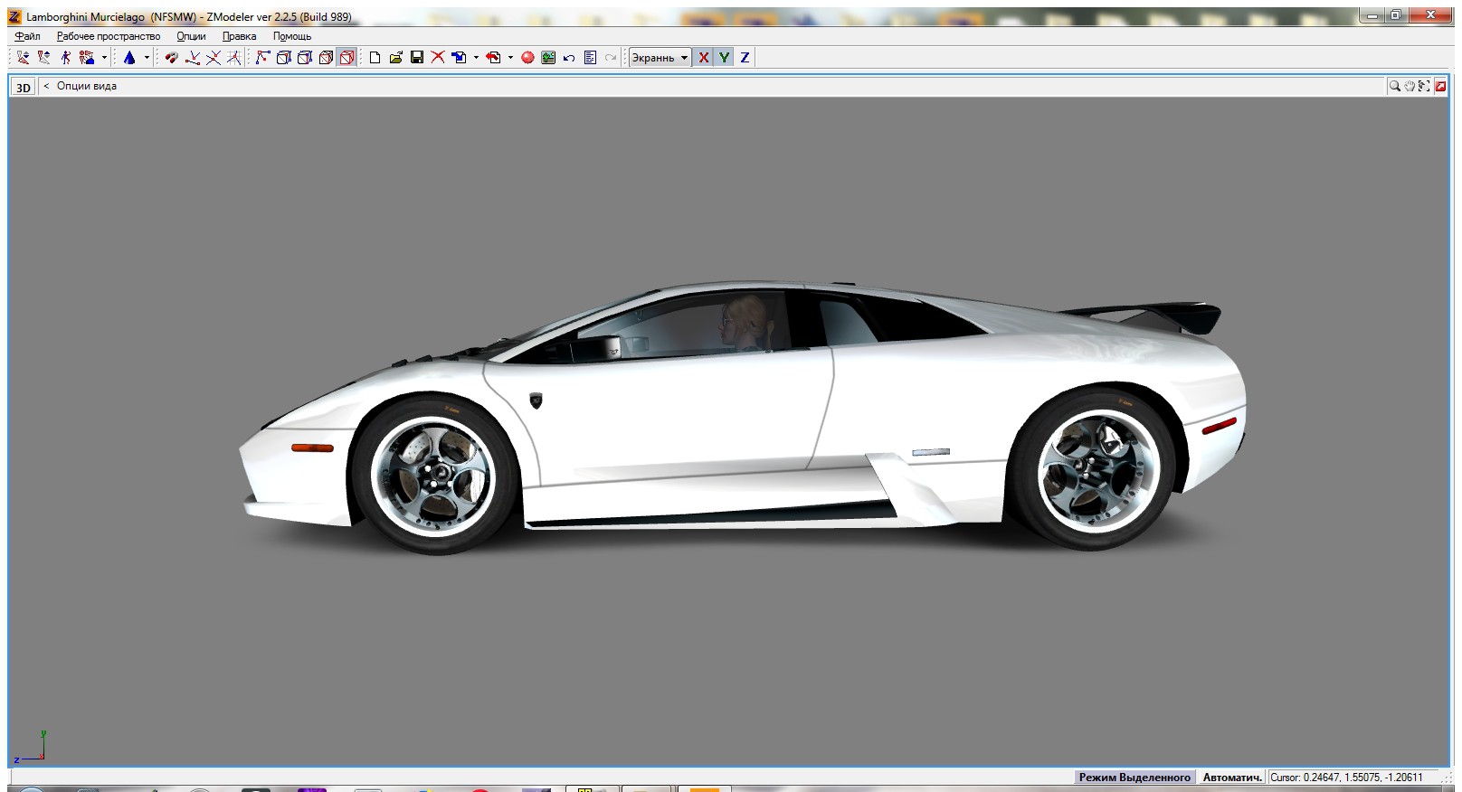
Task: Open file with the folder icon
Action: pos(395,58)
